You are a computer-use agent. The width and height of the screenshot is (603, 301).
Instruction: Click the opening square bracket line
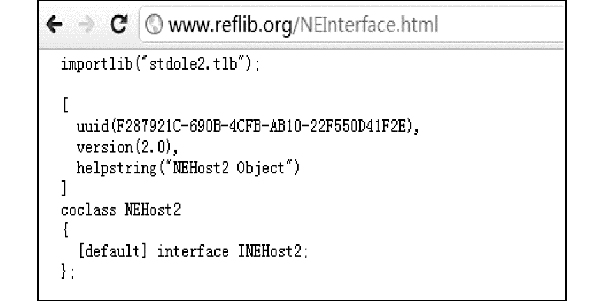pos(65,105)
